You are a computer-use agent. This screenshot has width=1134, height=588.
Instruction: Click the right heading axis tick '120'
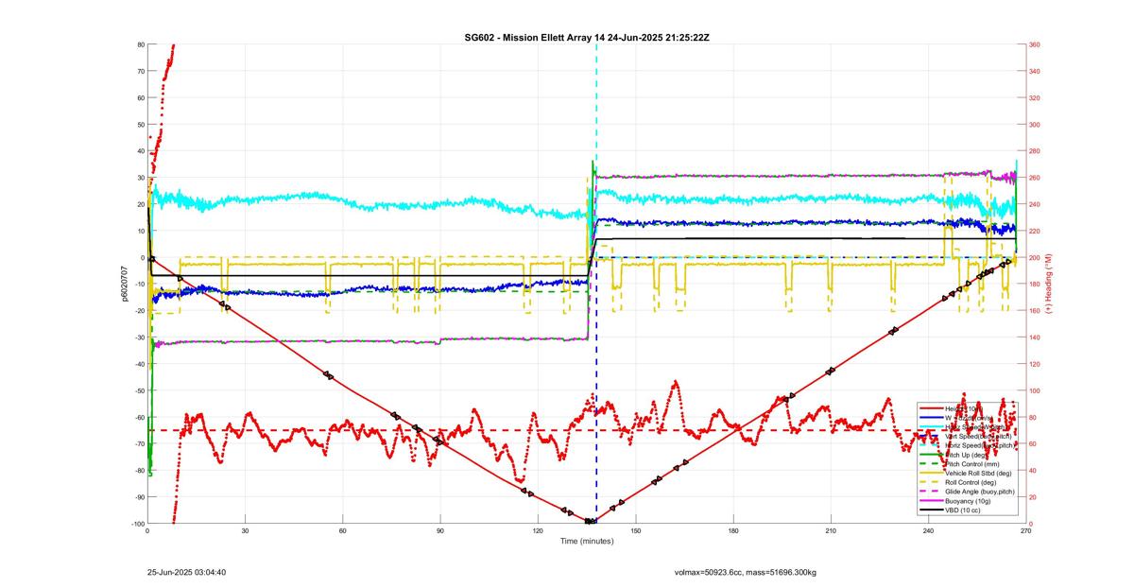point(1035,364)
